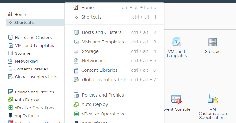Open Hosts and Clusters in left sidebar
Image resolution: width=236 pixels, height=123 pixels.
[x=33, y=37]
